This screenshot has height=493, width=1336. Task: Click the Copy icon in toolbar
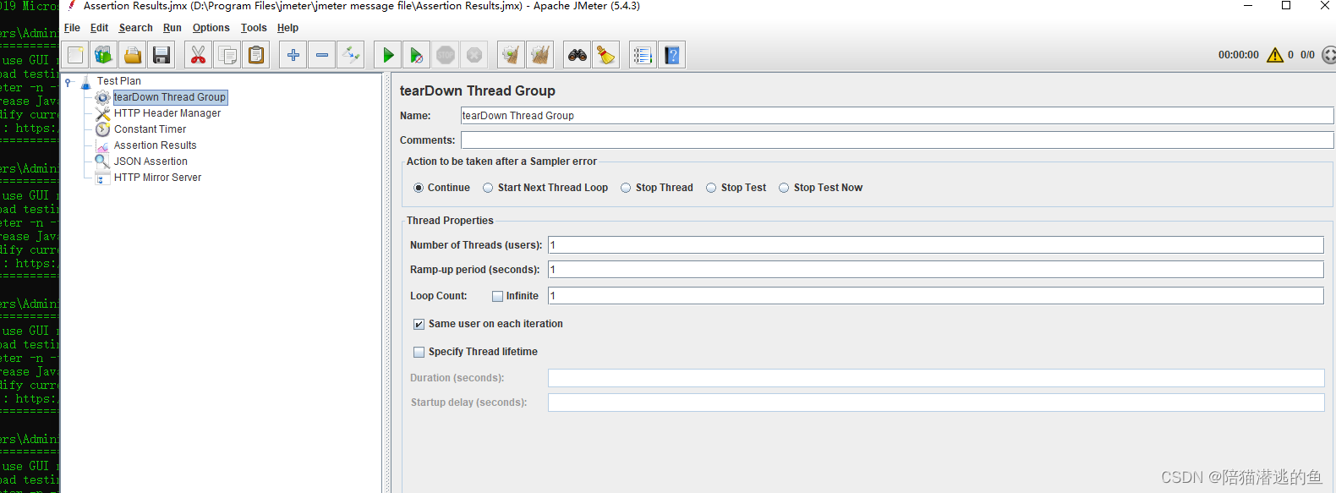tap(227, 55)
